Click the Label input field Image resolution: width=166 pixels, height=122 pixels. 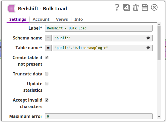[99, 28]
